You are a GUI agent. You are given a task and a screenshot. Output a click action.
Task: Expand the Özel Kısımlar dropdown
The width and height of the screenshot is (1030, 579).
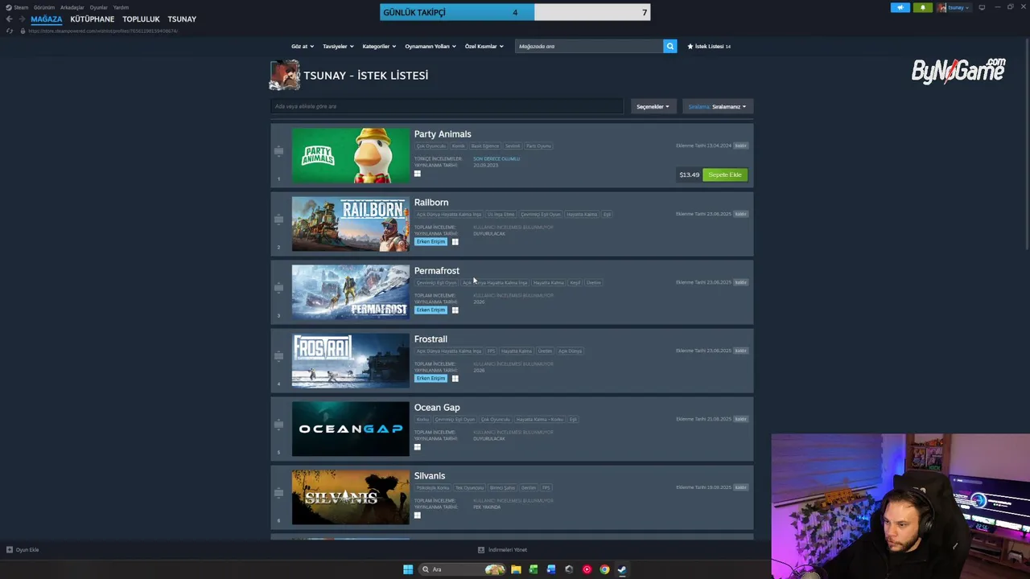point(484,47)
